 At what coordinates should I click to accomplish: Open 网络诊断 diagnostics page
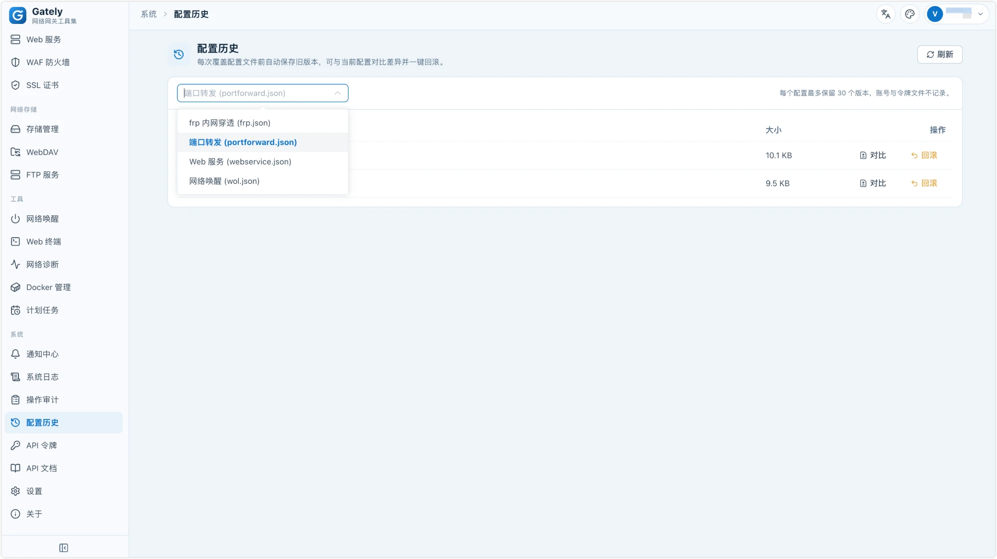[x=63, y=265]
